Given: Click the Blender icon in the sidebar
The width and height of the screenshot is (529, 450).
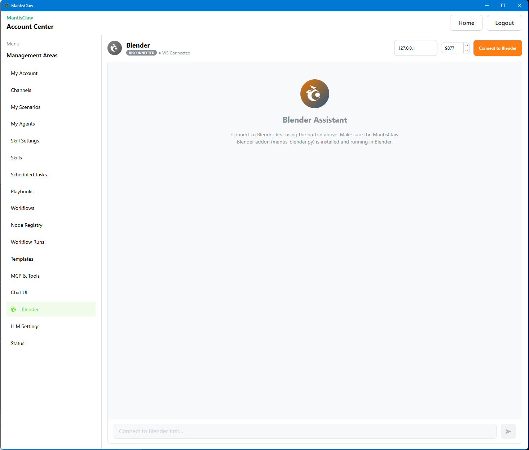Looking at the screenshot, I should (x=14, y=309).
